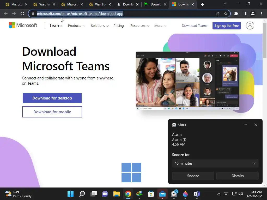Open date and time 4:56 AM
The height and width of the screenshot is (200, 267).
pyautogui.click(x=254, y=194)
